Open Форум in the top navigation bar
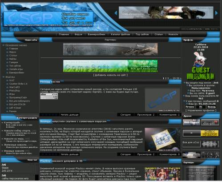Viewport: 222px width, 182px height. (78, 34)
